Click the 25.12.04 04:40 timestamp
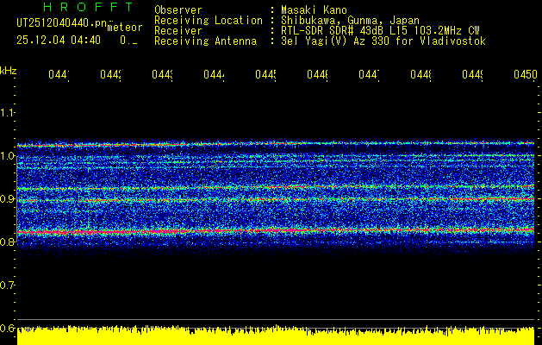Image resolution: width=542 pixels, height=345 pixels. coord(58,40)
